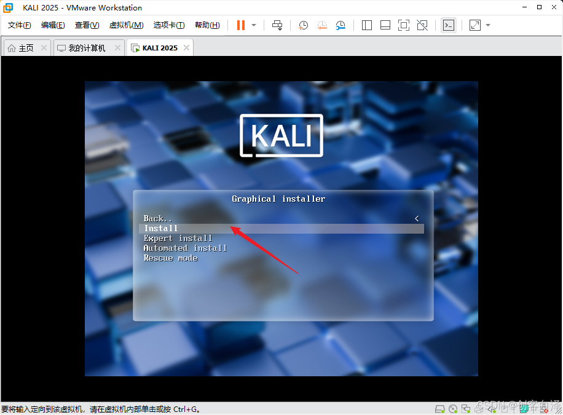Minimize the VMware Workstation window
The height and width of the screenshot is (415, 563).
coord(524,7)
